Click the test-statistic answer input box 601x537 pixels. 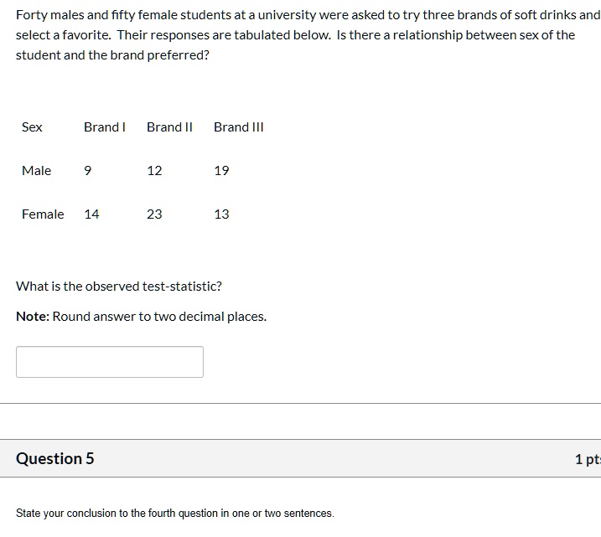(110, 362)
